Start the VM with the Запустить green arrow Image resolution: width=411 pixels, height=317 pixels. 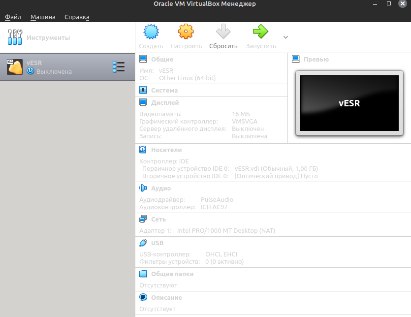260,32
